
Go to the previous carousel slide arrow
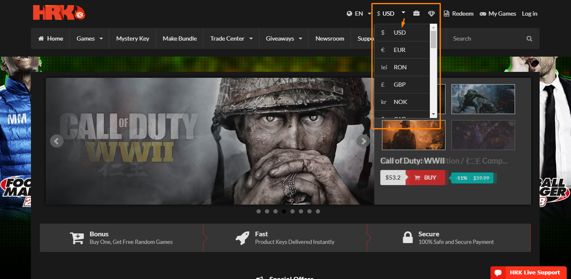57,141
